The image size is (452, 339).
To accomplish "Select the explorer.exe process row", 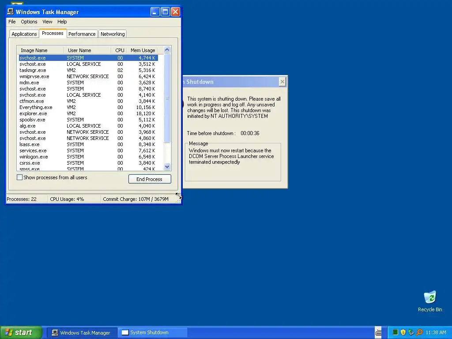I will pyautogui.click(x=88, y=113).
